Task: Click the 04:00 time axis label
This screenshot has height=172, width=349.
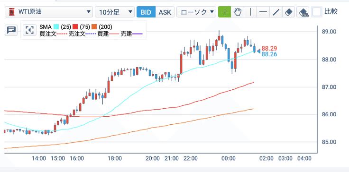Action: point(304,158)
